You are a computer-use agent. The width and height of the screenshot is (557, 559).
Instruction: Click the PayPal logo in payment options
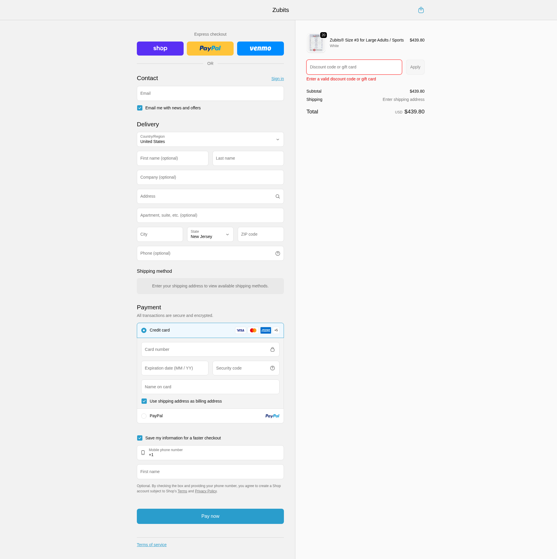click(272, 416)
